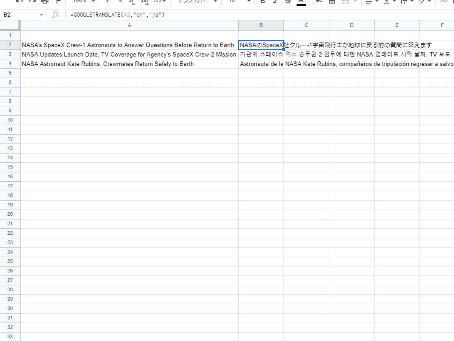The height and width of the screenshot is (341, 454).
Task: Open the name box dropdown arrow
Action: 42,15
